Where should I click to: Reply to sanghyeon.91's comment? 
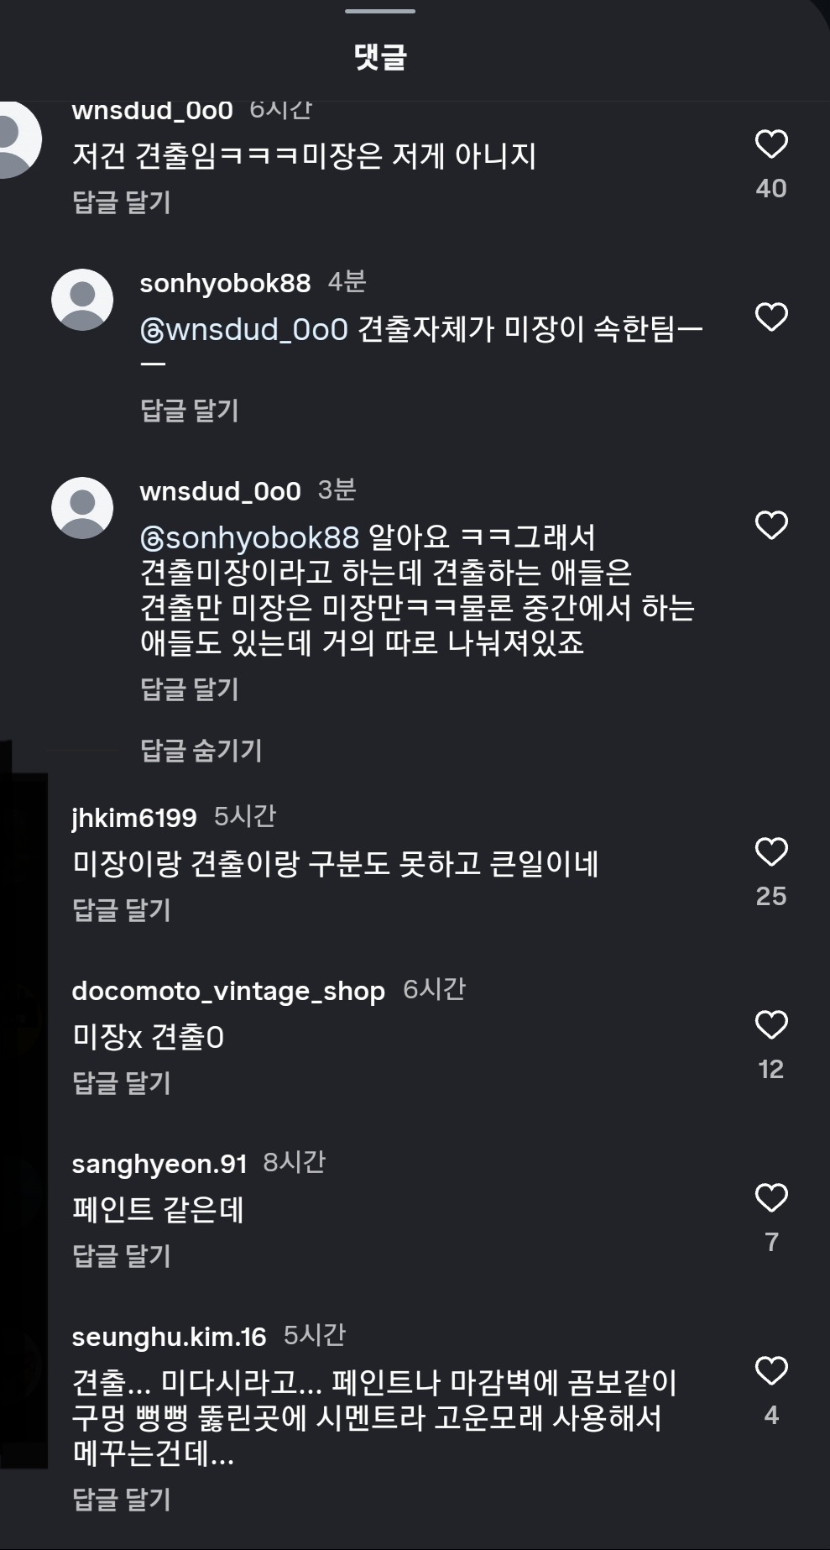click(x=122, y=1255)
